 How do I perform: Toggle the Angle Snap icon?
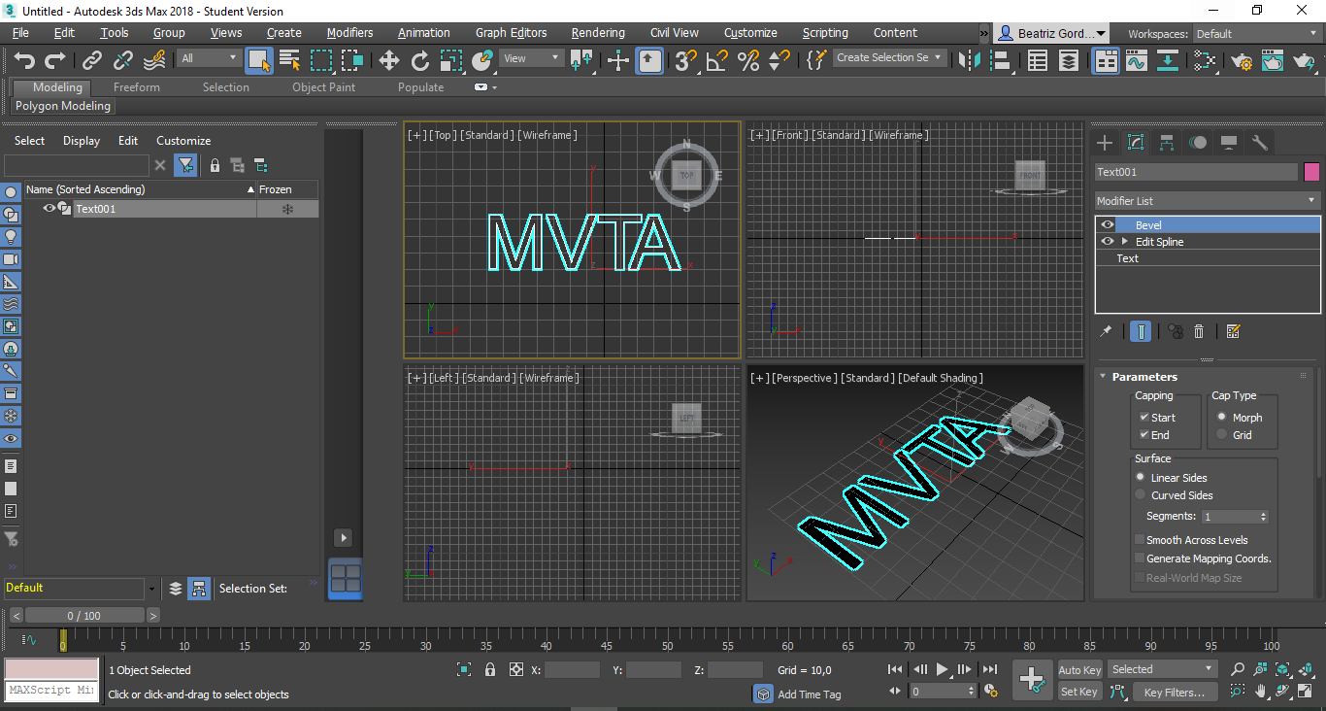point(717,60)
